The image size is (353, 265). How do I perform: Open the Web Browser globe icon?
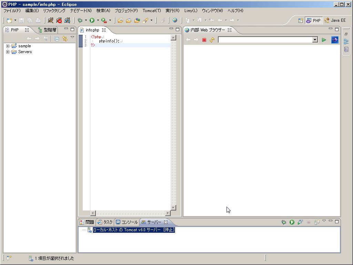(175, 20)
